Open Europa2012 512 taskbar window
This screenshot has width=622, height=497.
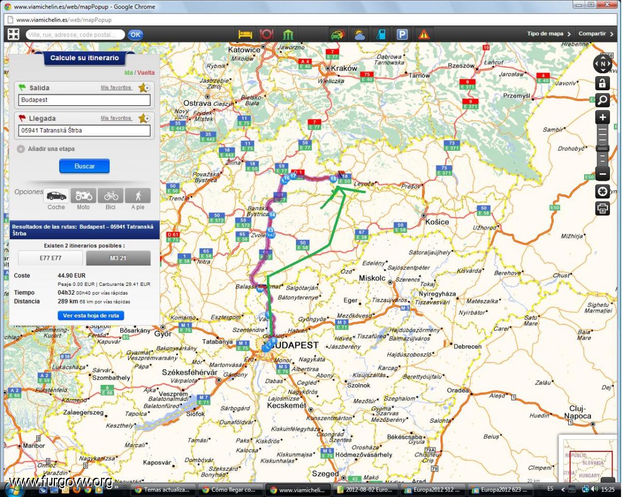click(x=432, y=489)
